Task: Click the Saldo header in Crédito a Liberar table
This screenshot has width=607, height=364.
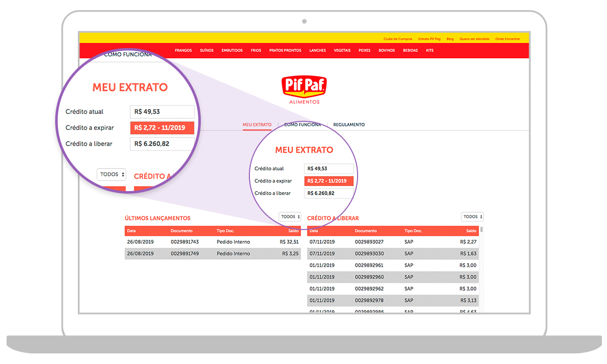Action: tap(471, 231)
